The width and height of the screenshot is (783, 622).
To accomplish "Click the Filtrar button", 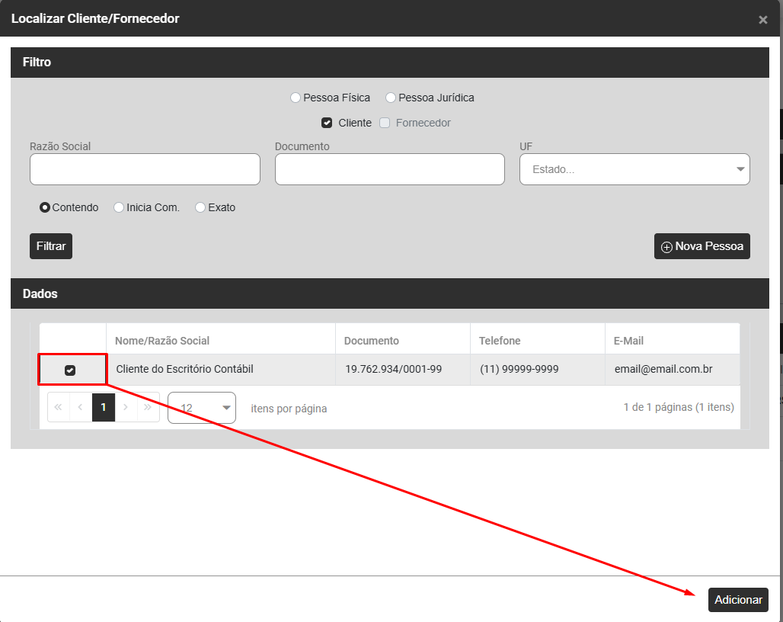I will [51, 246].
